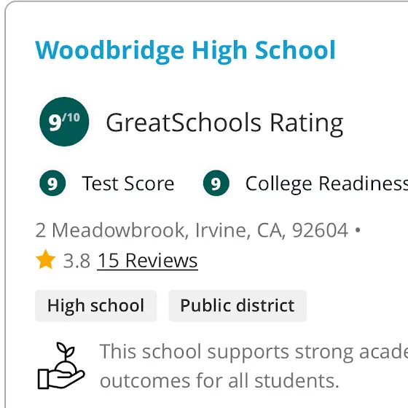The image size is (408, 408).
Task: Click the College Readiness 9 badge
Action: click(x=216, y=183)
